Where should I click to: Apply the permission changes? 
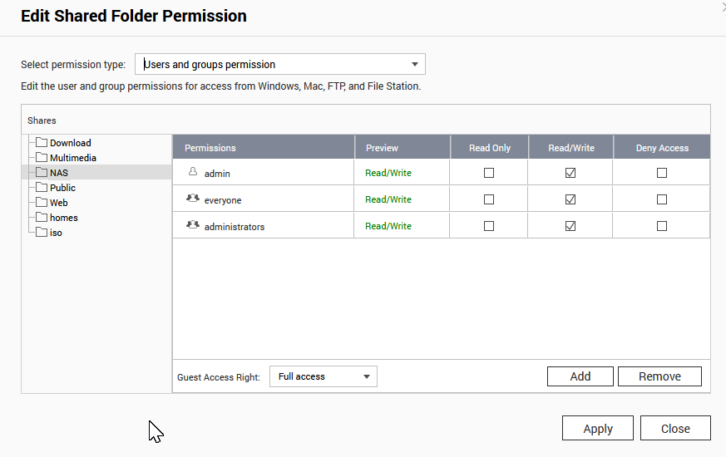click(x=598, y=429)
